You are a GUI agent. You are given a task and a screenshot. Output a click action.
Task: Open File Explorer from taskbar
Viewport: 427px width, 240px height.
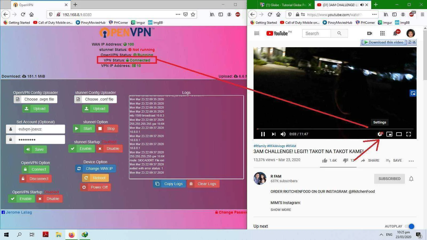(58, 235)
